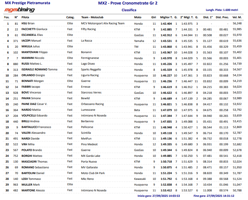Click 'TM' in the Moto column
The image size is (248, 200).
point(136,47)
